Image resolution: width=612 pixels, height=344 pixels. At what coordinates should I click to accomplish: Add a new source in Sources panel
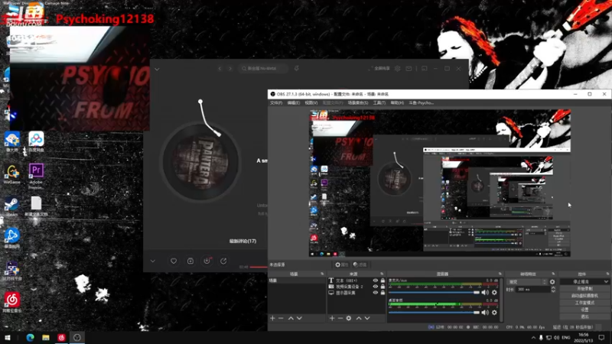pyautogui.click(x=332, y=318)
